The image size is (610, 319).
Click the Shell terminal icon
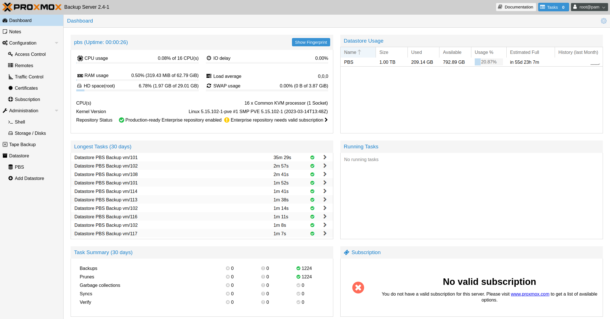pos(10,122)
